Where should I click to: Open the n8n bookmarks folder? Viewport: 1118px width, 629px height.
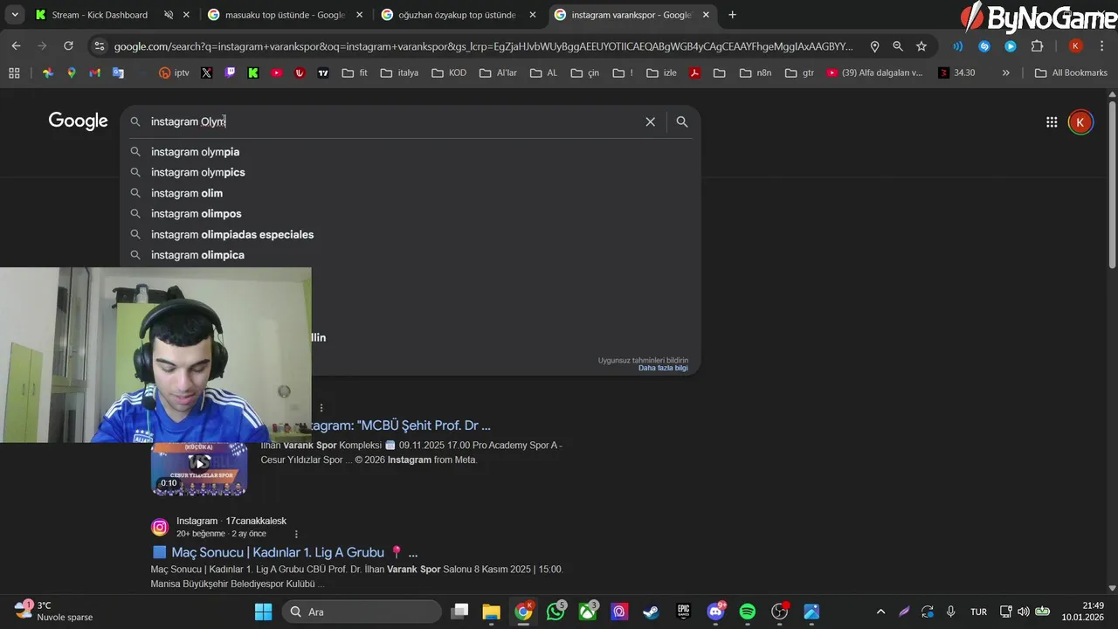(756, 73)
